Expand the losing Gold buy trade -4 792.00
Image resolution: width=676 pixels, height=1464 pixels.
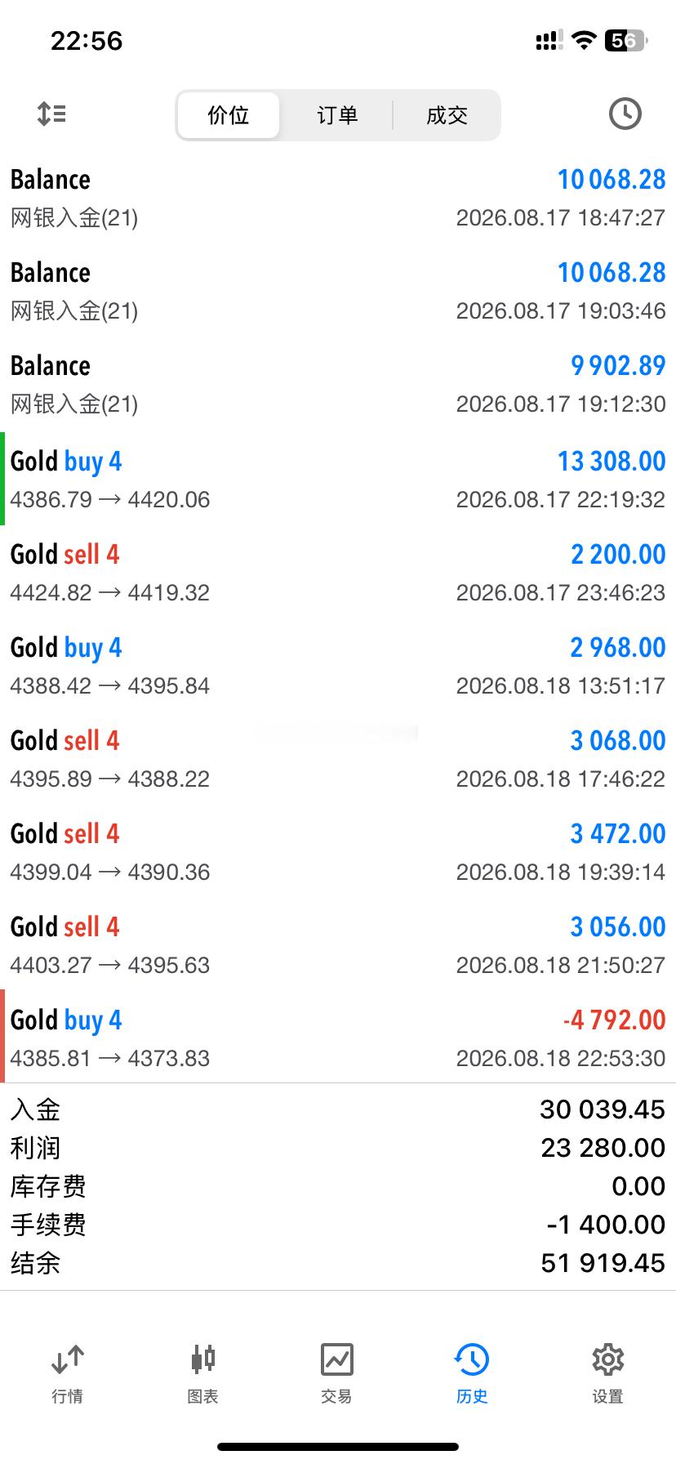coord(338,1038)
